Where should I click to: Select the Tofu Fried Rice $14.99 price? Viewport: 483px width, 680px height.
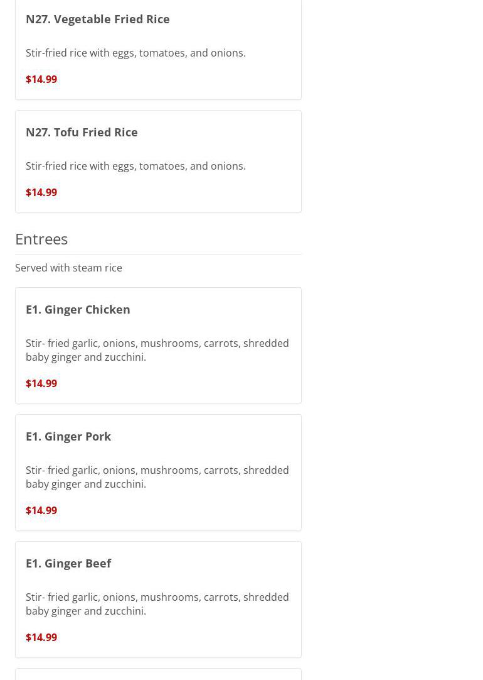[41, 192]
